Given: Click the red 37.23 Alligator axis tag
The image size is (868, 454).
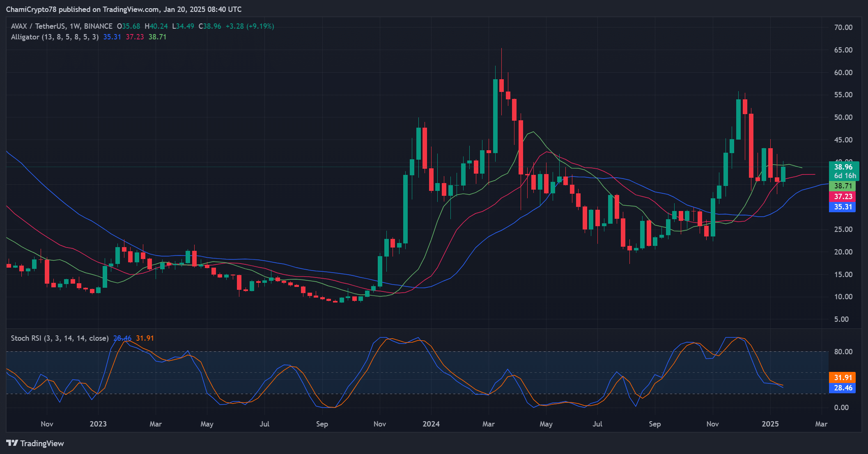Looking at the screenshot, I should point(843,197).
